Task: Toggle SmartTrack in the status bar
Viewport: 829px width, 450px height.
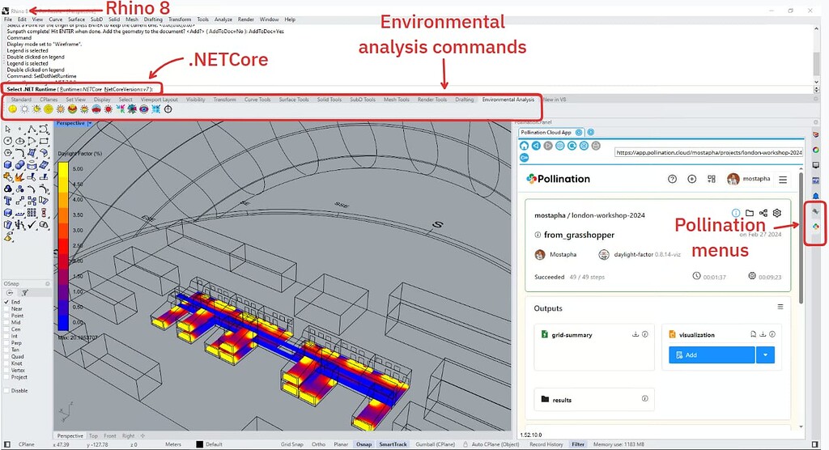Action: pos(393,444)
